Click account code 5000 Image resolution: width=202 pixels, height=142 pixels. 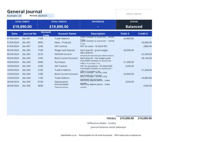click(x=40, y=62)
